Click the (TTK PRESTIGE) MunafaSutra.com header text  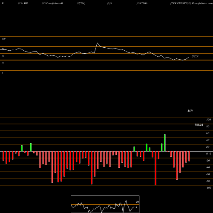click(x=191, y=3)
